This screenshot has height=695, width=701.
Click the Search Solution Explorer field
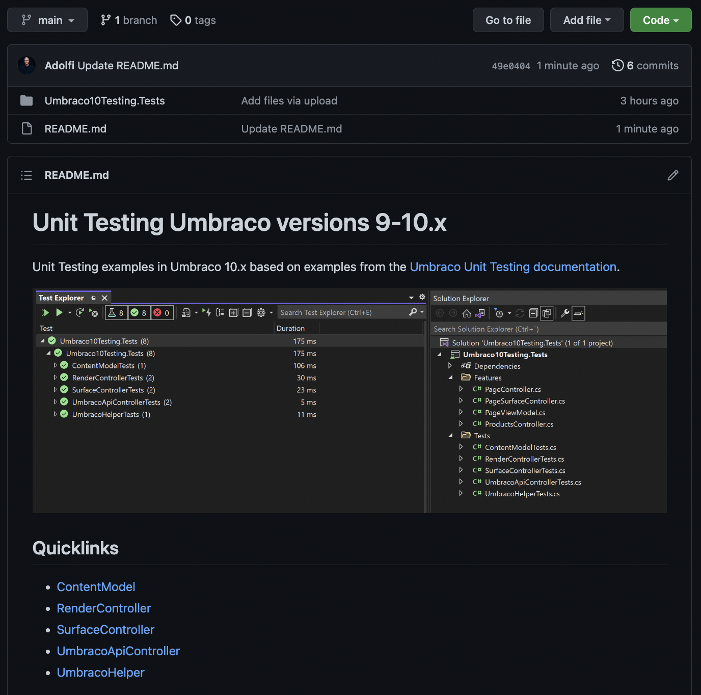(549, 329)
